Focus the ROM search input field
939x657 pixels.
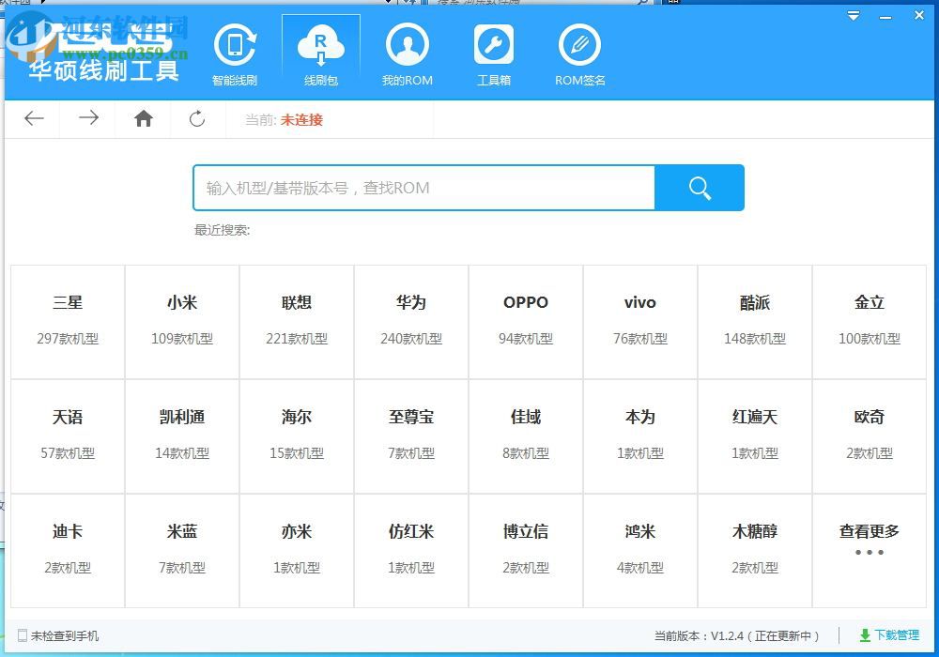coord(423,188)
